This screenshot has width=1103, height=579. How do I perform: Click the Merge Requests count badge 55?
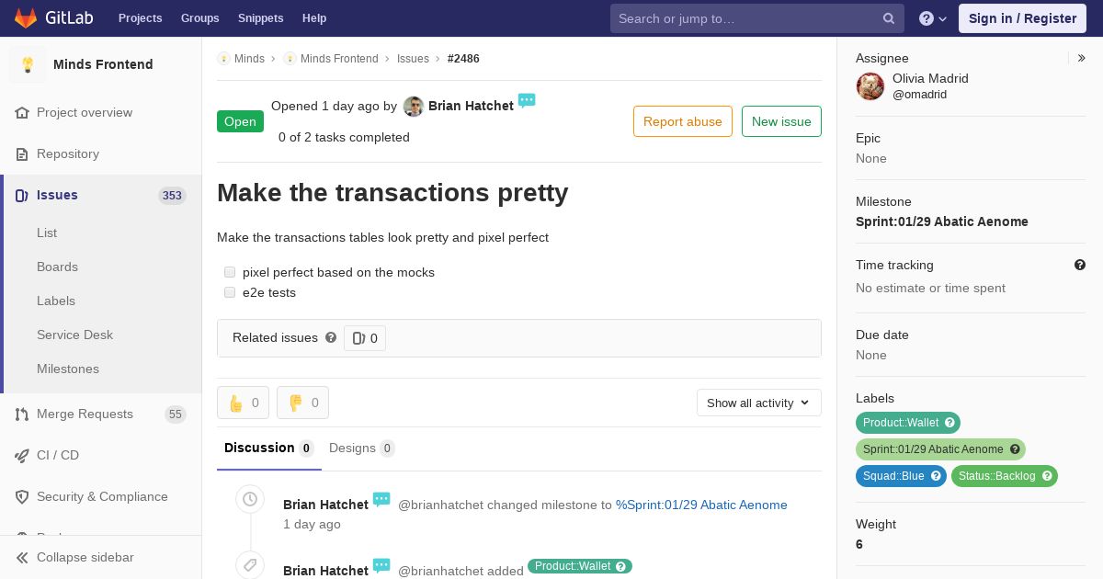point(176,414)
